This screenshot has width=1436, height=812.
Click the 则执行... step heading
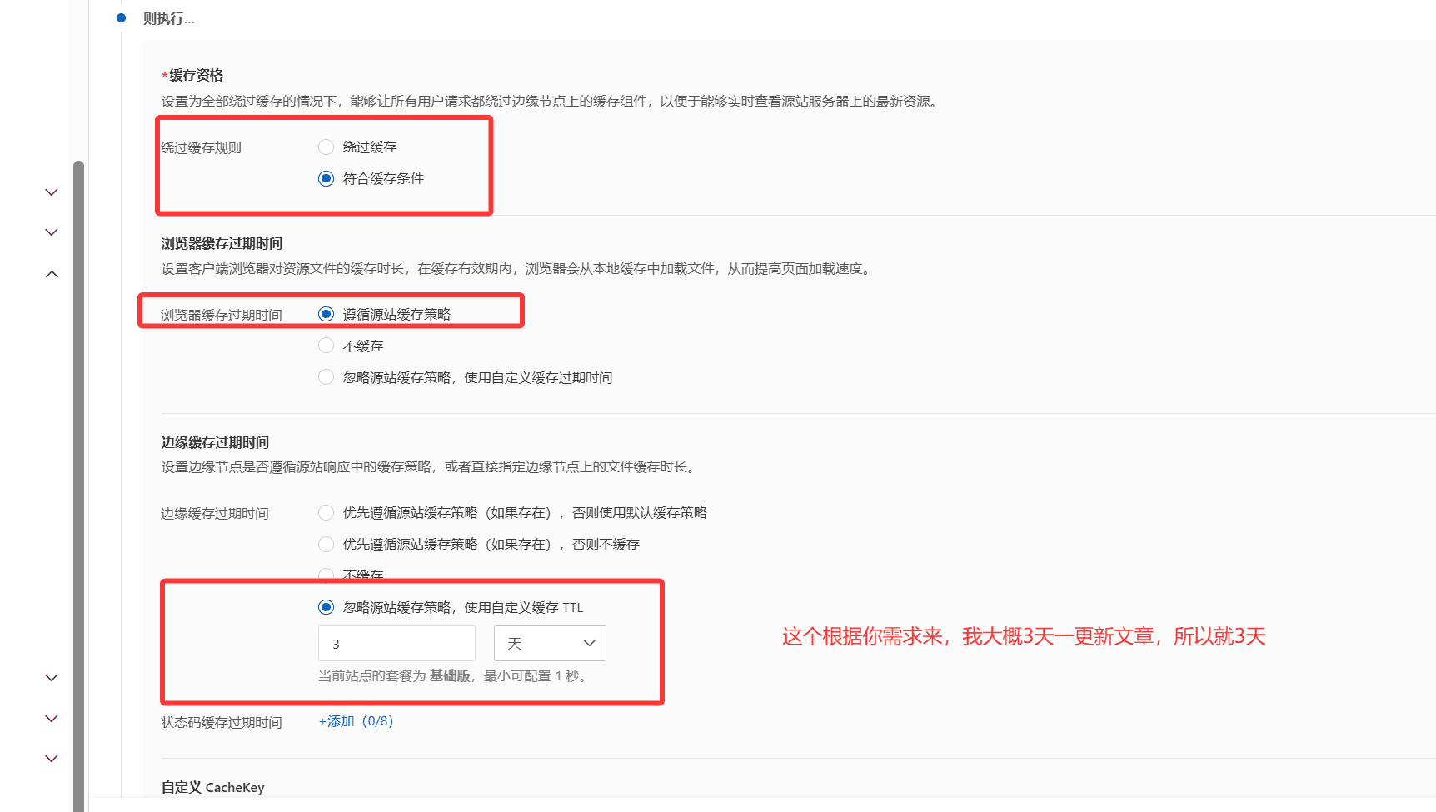coord(168,19)
